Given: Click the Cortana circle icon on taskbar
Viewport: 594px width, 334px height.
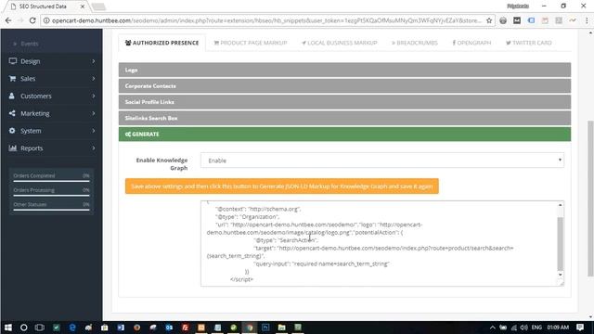Looking at the screenshot, I should tap(23, 328).
